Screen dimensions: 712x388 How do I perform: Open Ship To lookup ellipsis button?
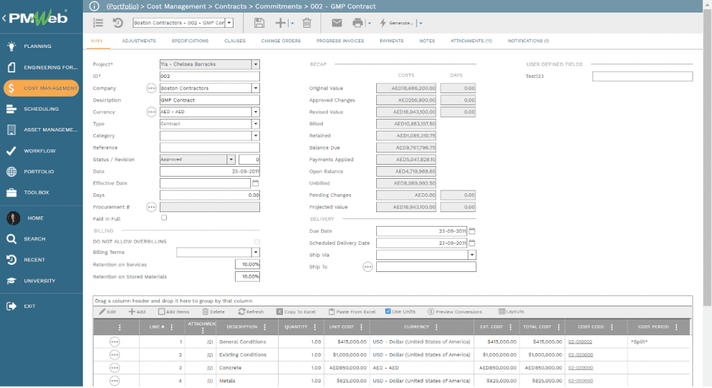point(367,267)
